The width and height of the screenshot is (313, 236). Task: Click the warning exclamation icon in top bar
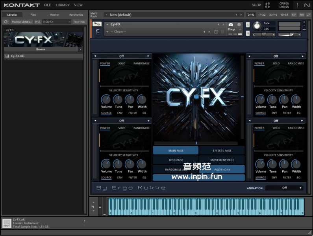pyautogui.click(x=297, y=5)
